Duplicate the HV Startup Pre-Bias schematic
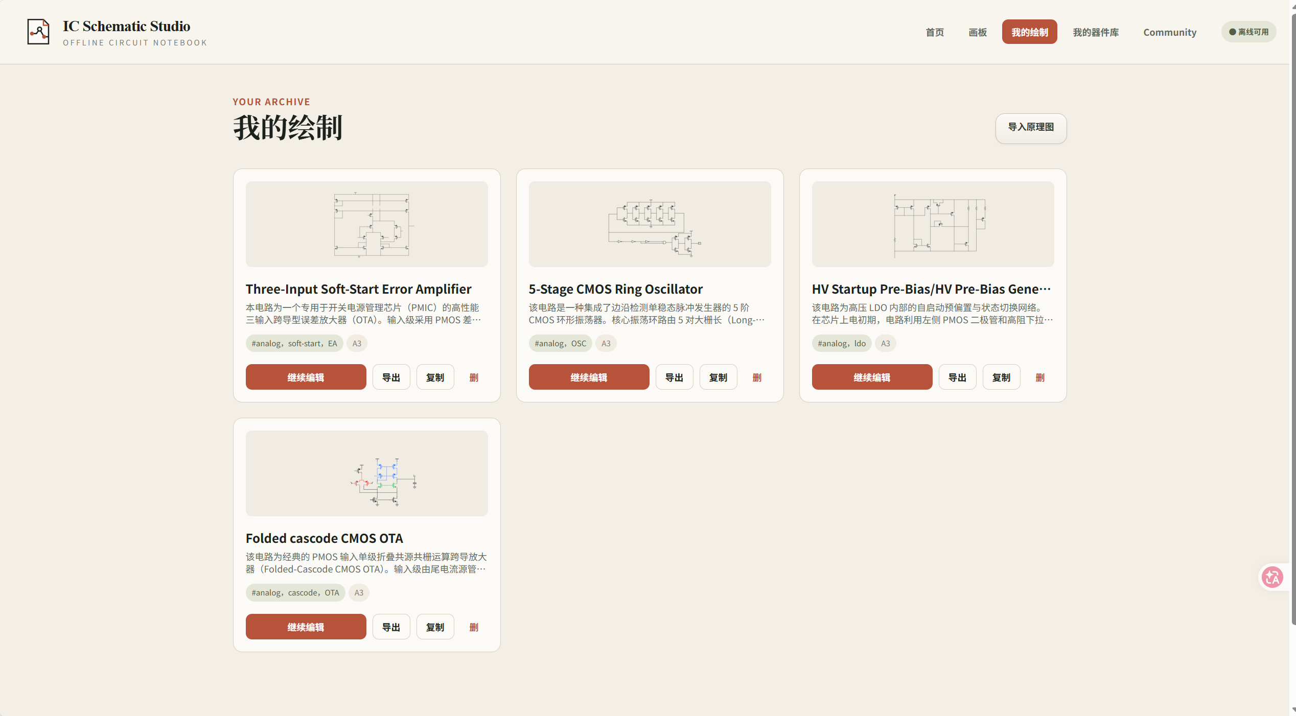 [x=1001, y=377]
